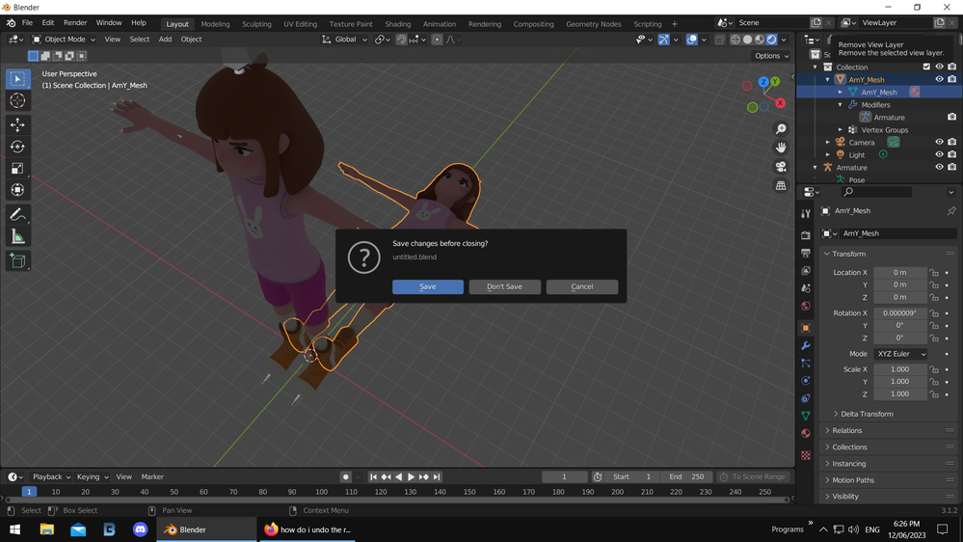Jump to the timeline start frame button
The width and height of the screenshot is (963, 542).
(373, 476)
